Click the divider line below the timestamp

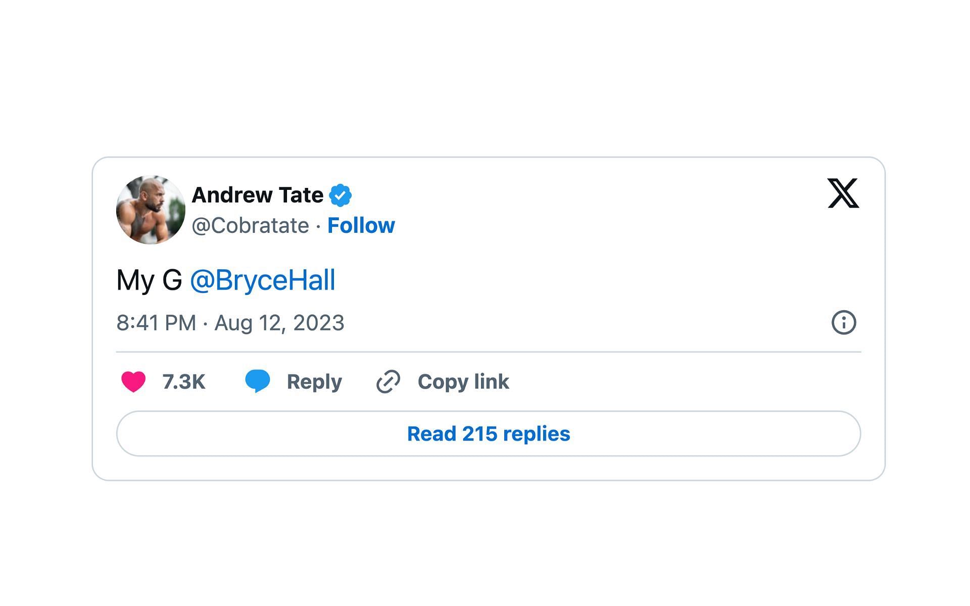pyautogui.click(x=488, y=351)
